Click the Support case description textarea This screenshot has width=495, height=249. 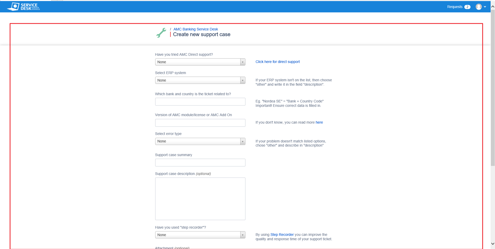tap(200, 199)
